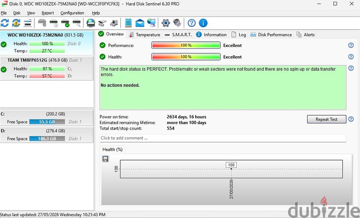The width and height of the screenshot is (360, 218).
Task: Open the Log tab
Action: tap(239, 35)
